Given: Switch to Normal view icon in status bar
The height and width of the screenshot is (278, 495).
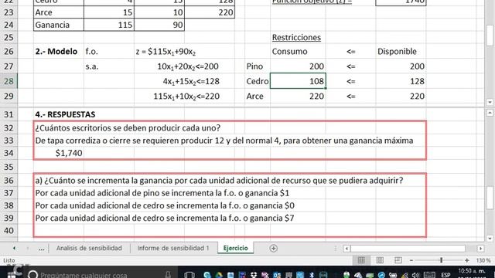Looking at the screenshot, I should tap(361, 260).
